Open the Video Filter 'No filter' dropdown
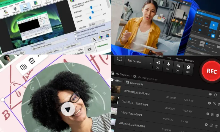Image resolution: width=220 pixels, height=132 pixels. (x=97, y=23)
